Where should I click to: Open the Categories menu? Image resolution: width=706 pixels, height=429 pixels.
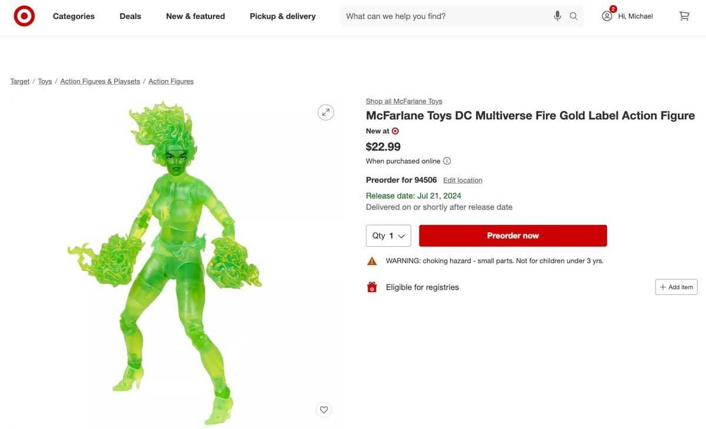pos(74,15)
